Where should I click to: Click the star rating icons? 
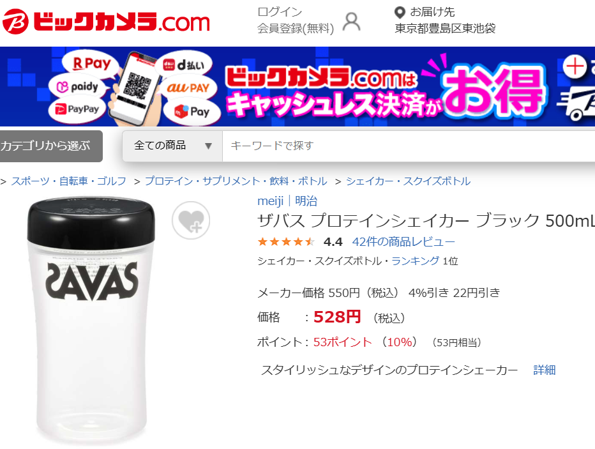pyautogui.click(x=287, y=241)
